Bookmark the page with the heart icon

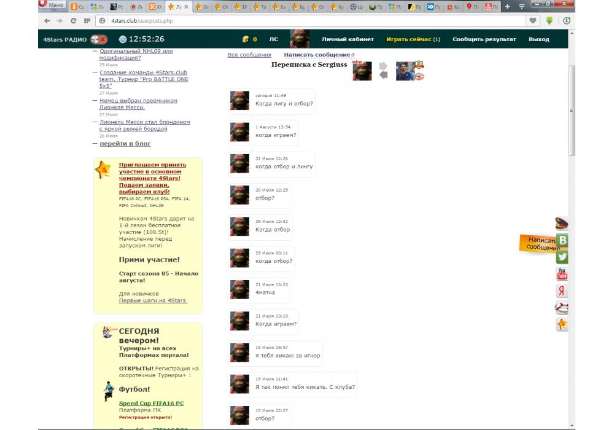coord(533,20)
